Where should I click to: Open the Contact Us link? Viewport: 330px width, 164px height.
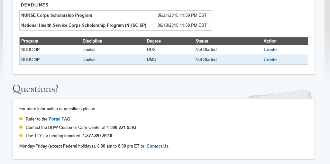tap(157, 146)
